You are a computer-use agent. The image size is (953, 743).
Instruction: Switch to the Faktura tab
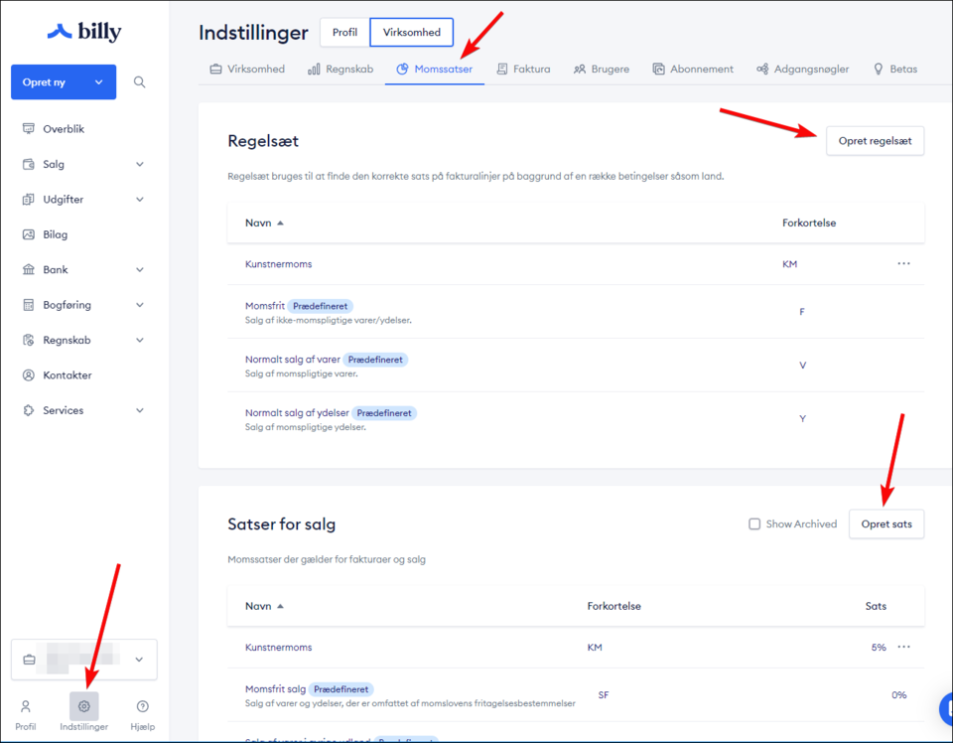click(x=523, y=70)
